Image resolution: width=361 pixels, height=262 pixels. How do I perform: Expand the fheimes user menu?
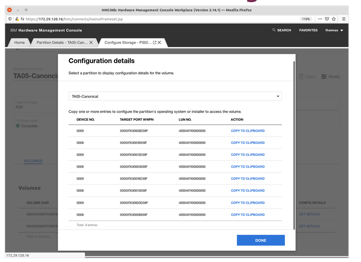coord(334,30)
